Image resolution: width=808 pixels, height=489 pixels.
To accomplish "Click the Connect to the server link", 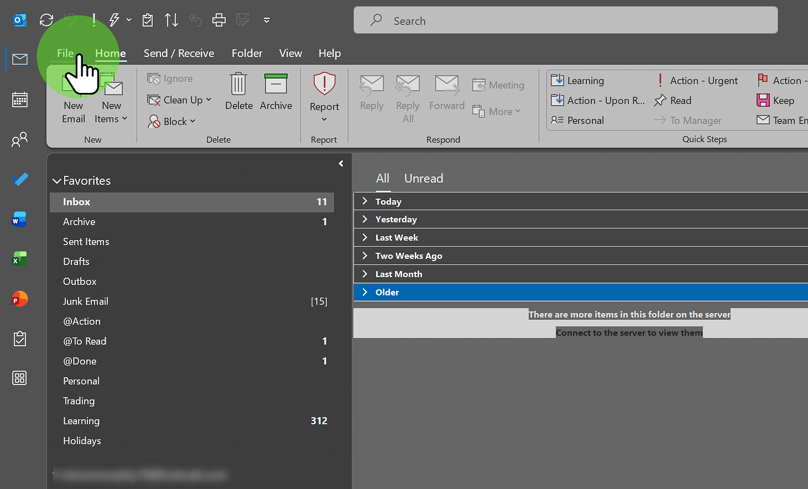I will (629, 332).
